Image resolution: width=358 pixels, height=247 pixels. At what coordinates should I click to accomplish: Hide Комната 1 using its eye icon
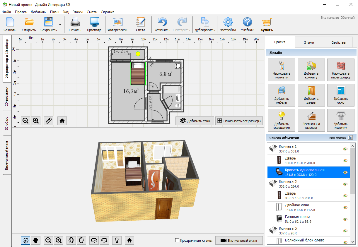click(345, 149)
